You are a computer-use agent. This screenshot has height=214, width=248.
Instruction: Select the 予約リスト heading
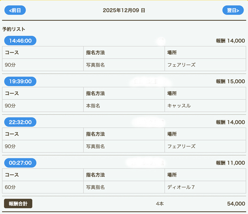tap(14, 29)
